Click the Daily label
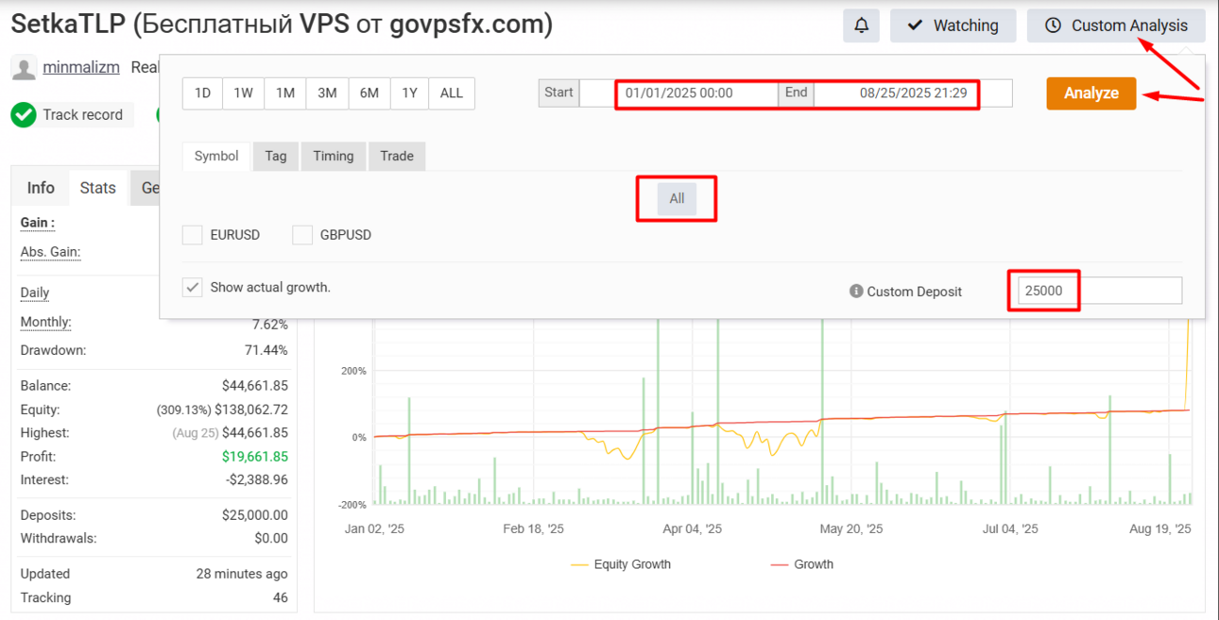Screen dimensions: 1219x620 [x=35, y=293]
